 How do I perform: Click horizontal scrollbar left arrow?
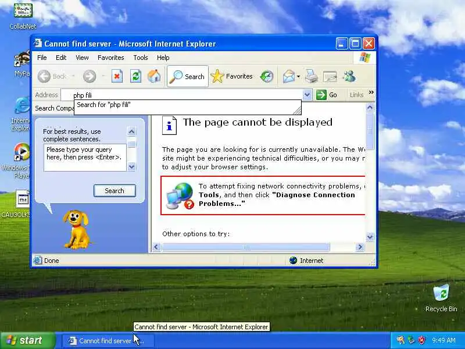pos(156,247)
